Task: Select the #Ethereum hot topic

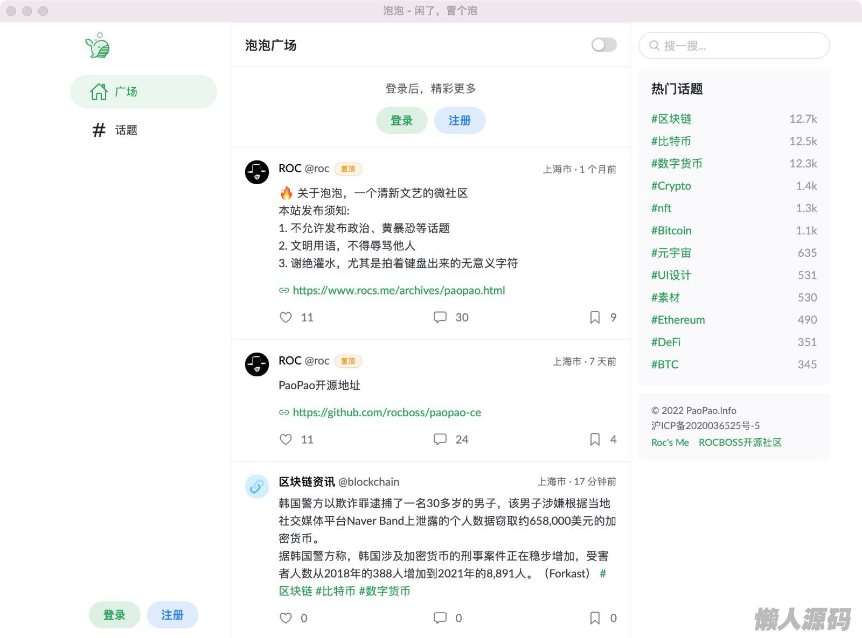Action: [x=678, y=320]
